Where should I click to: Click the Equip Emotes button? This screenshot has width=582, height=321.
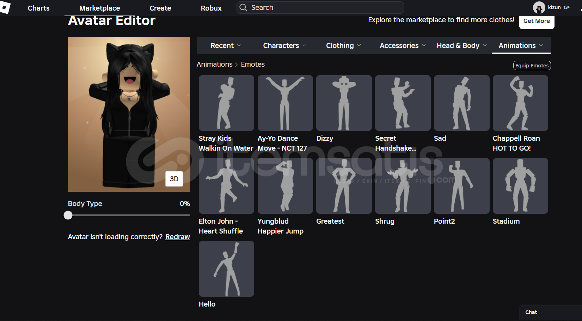(x=532, y=66)
